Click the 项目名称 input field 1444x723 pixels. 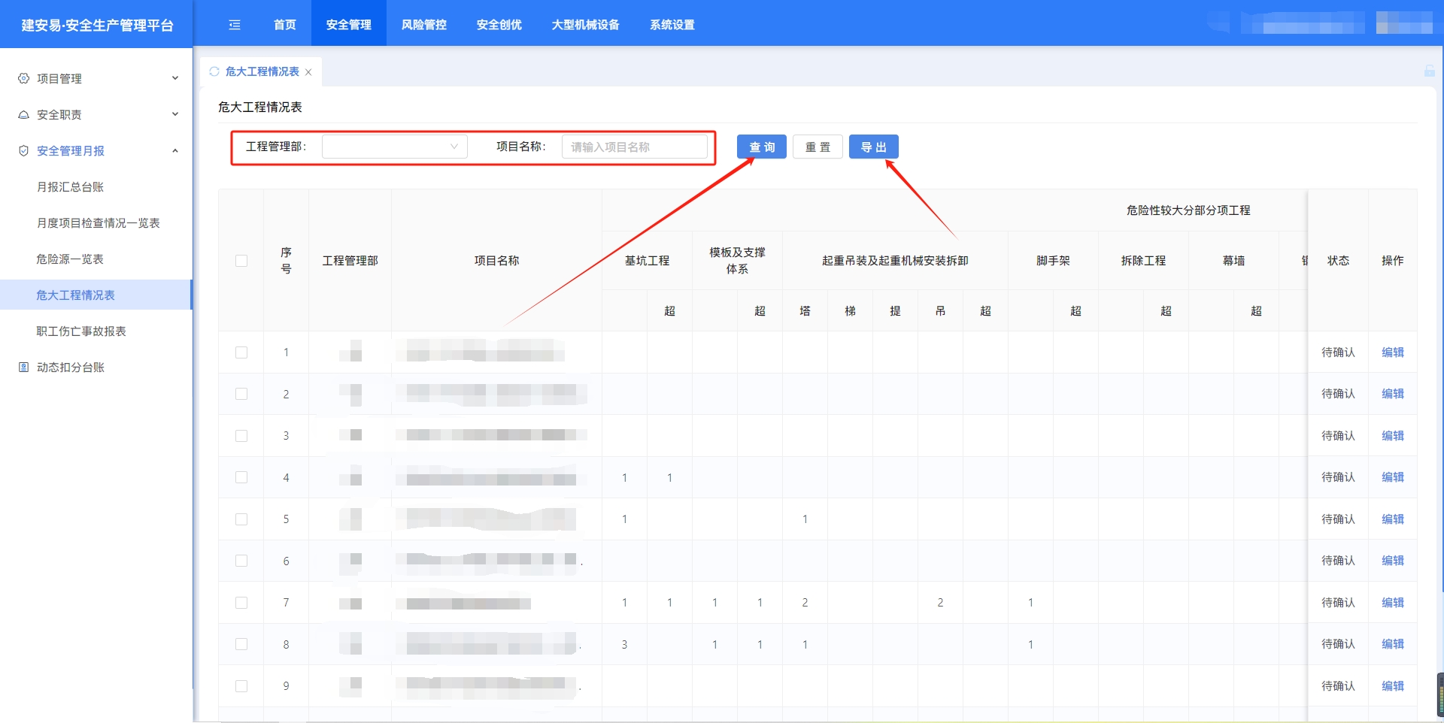(x=634, y=147)
